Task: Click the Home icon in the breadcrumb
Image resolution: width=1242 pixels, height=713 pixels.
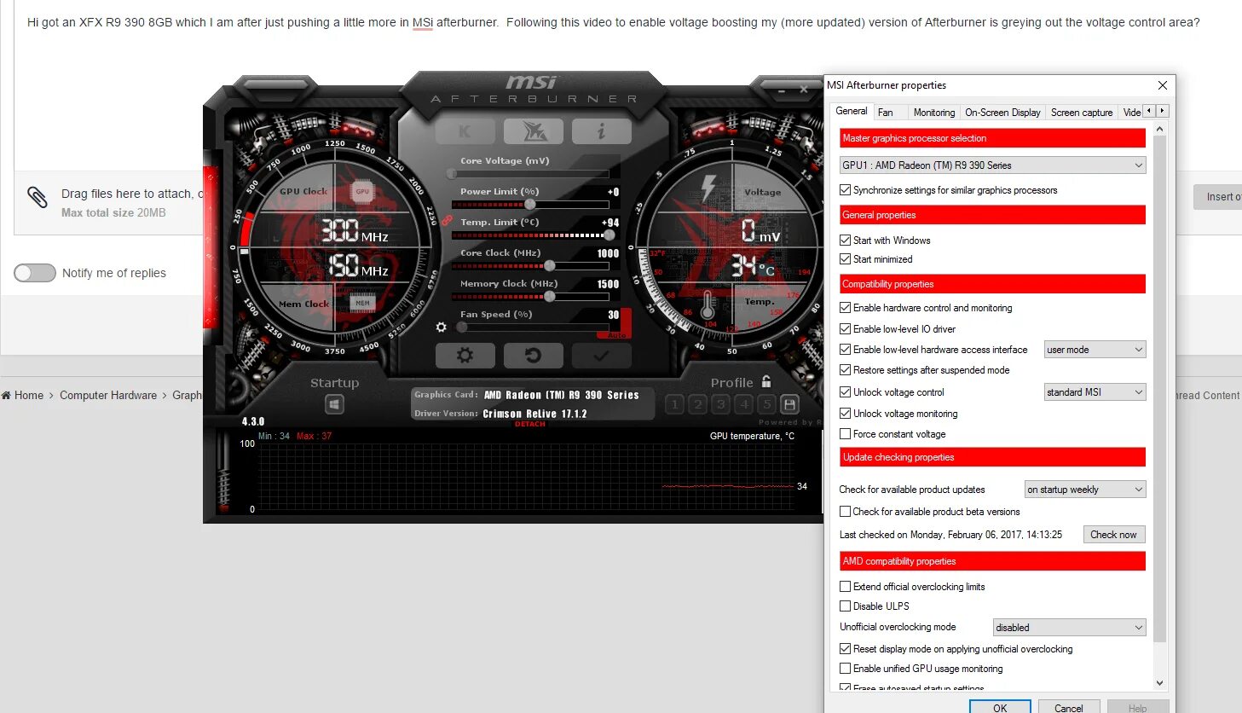Action: [x=6, y=395]
